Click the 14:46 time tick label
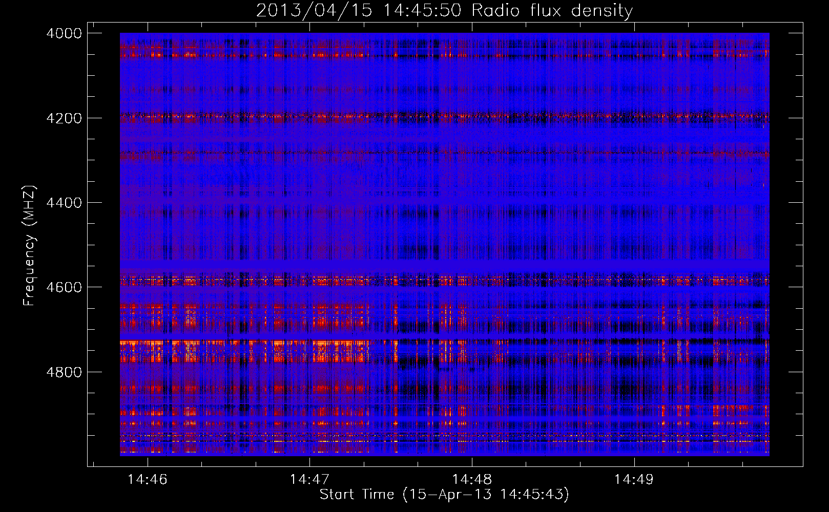Viewport: 829px width, 512px height. [148, 480]
